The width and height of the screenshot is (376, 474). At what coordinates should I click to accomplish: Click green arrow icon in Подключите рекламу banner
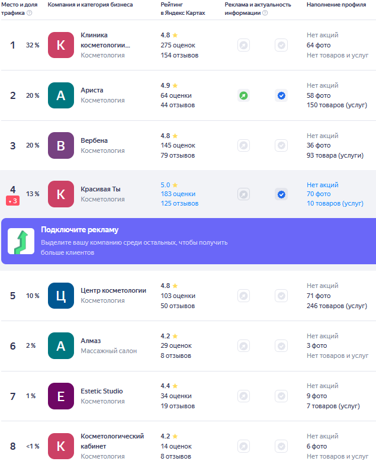coord(21,241)
